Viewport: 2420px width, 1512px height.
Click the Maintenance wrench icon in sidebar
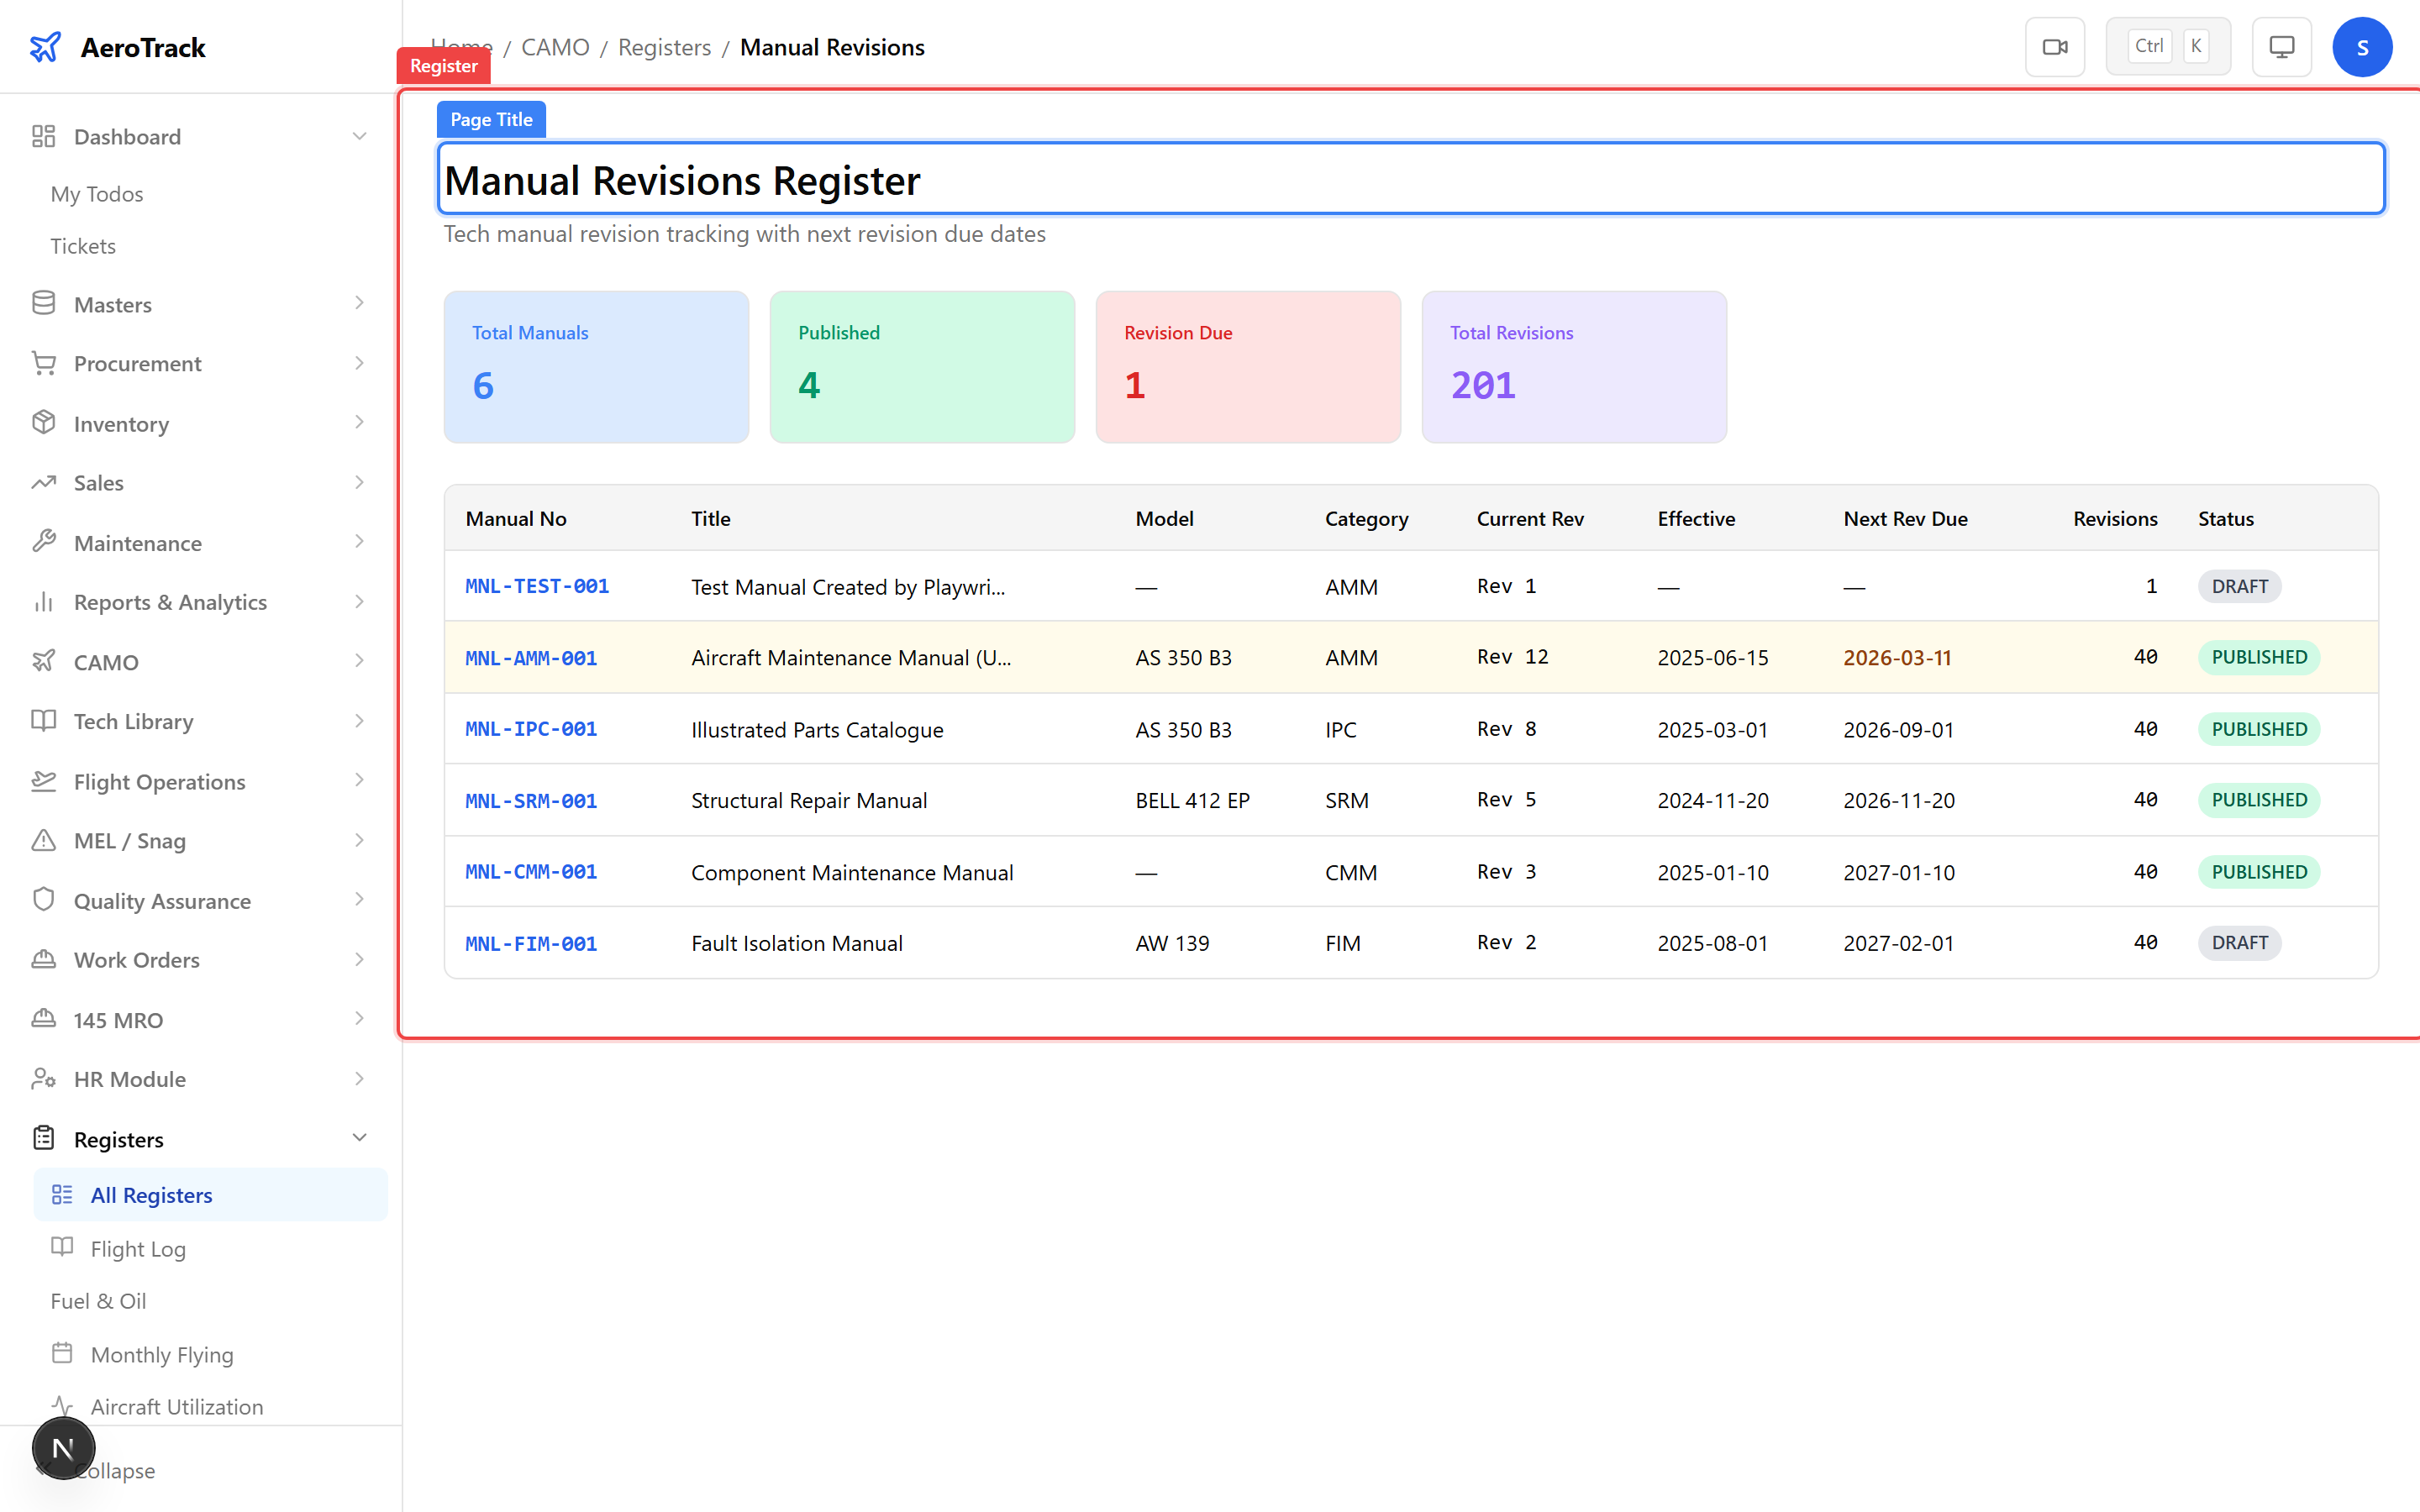click(44, 542)
